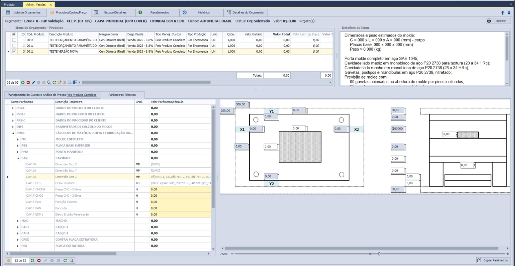
Task: Check the box for product row 2
Action: point(14,46)
